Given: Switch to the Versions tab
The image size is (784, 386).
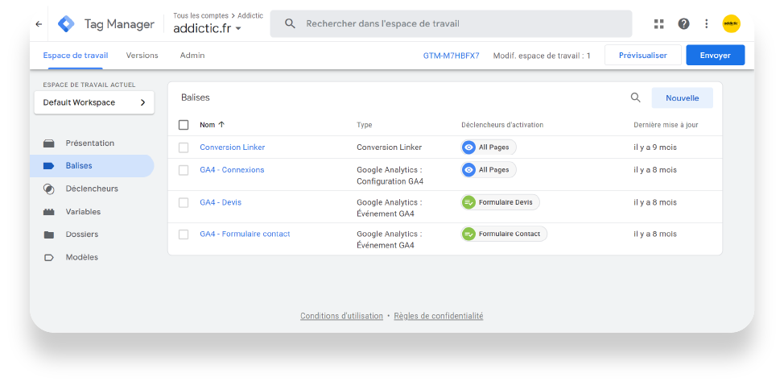Looking at the screenshot, I should [142, 56].
